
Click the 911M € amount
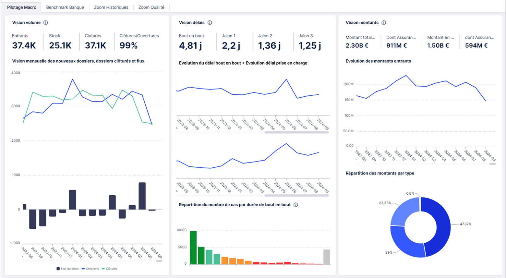(396, 46)
